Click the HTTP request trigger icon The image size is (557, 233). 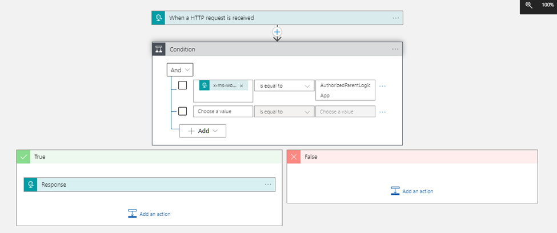pyautogui.click(x=158, y=18)
